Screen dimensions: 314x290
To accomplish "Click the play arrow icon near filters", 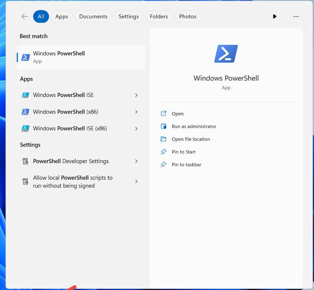I will click(x=275, y=17).
